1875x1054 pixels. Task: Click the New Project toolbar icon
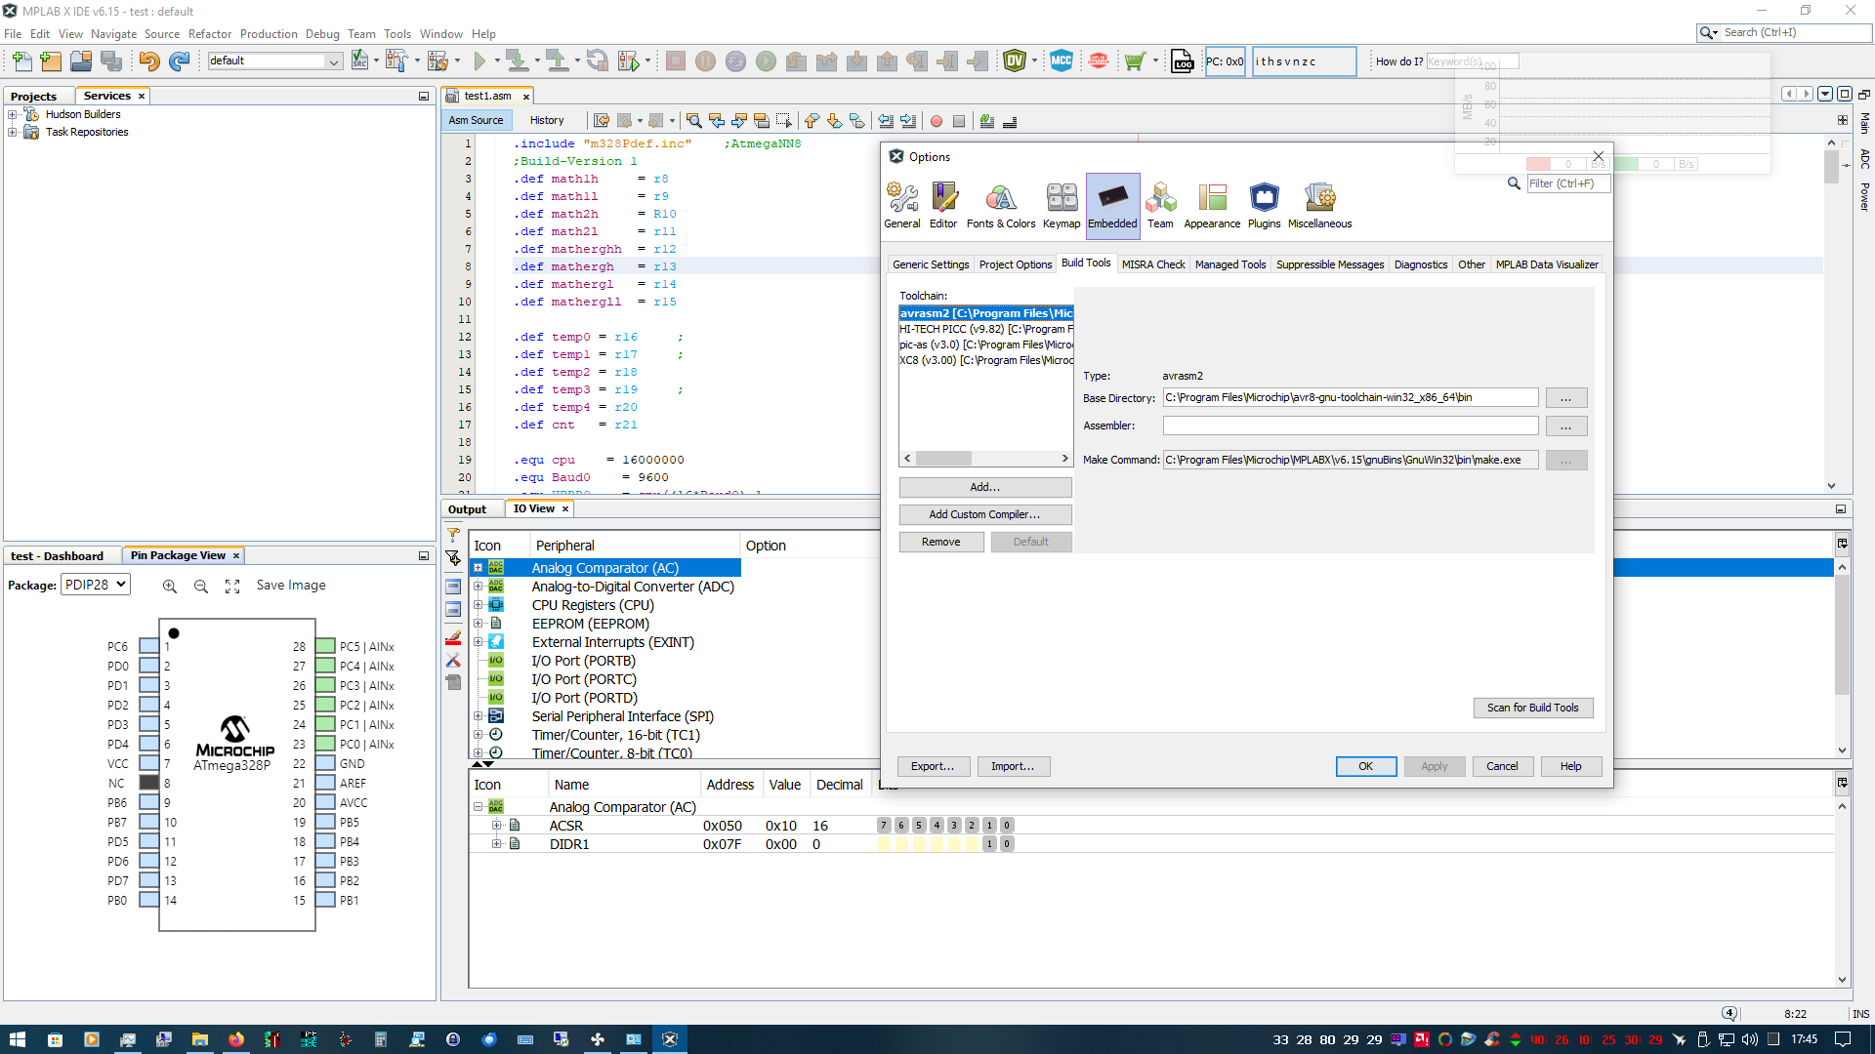pos(52,61)
